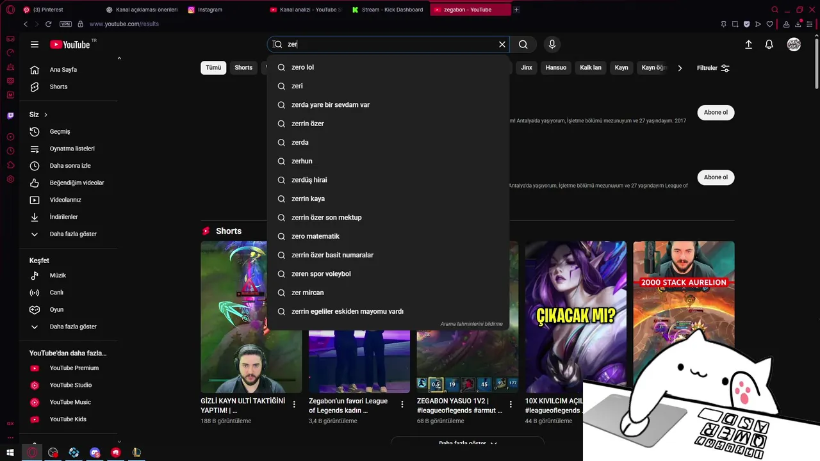Screen dimensions: 820x461
Task: Select the Kalk lan filter chip
Action: 591,67
